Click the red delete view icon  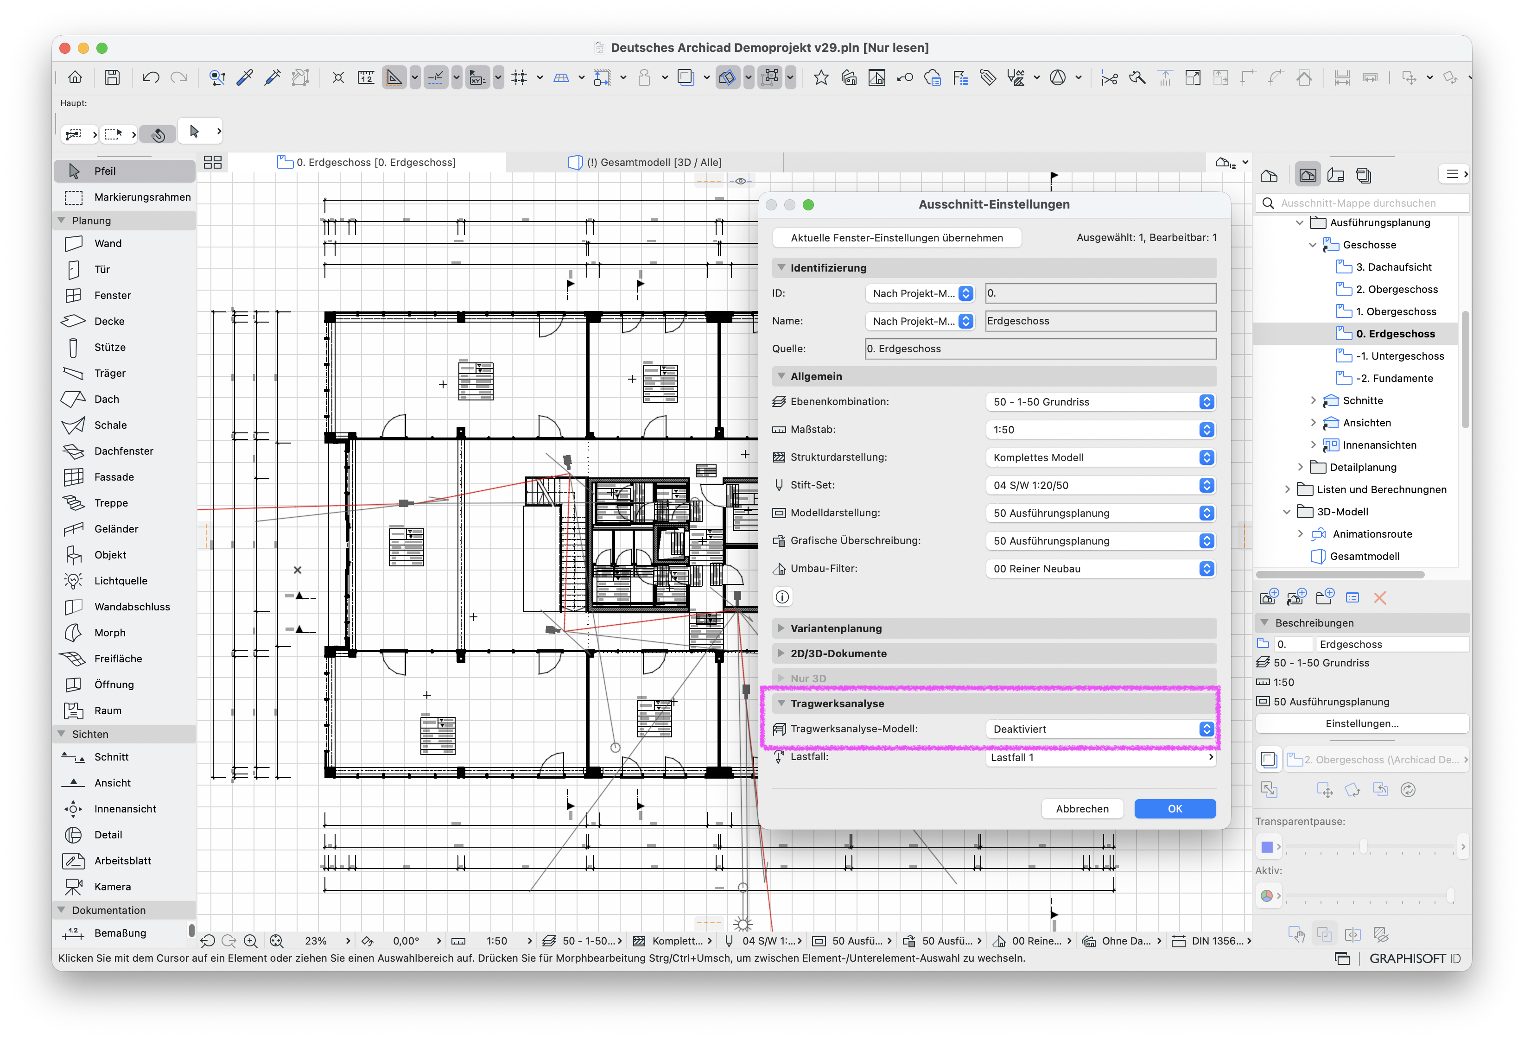(1380, 598)
